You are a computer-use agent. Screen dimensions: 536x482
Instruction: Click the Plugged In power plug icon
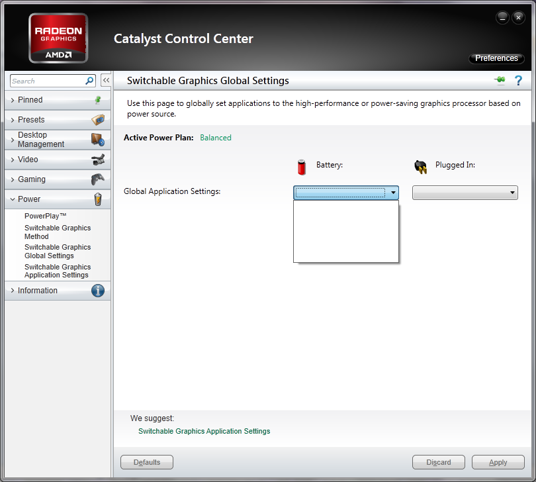[x=420, y=167]
